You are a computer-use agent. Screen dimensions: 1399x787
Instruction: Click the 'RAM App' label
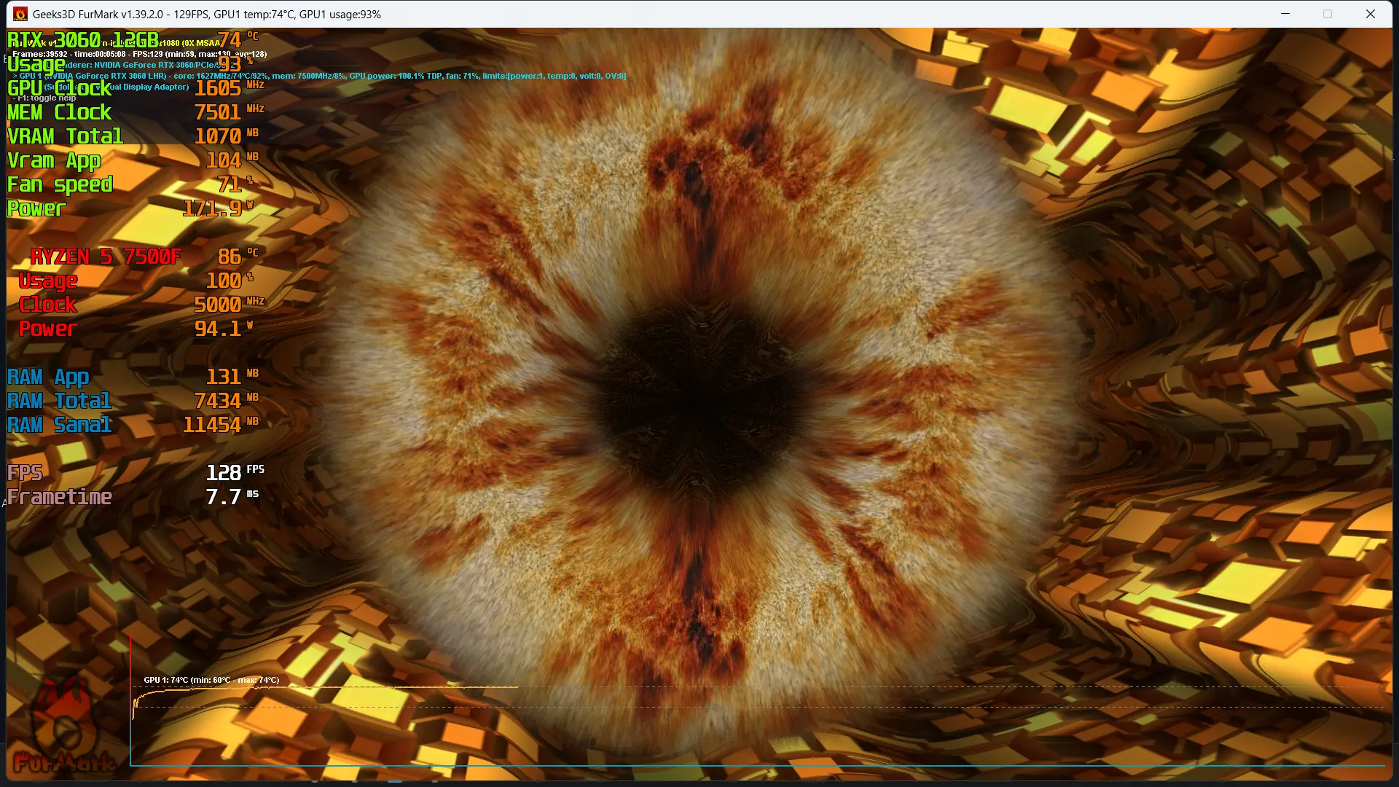[x=48, y=377]
